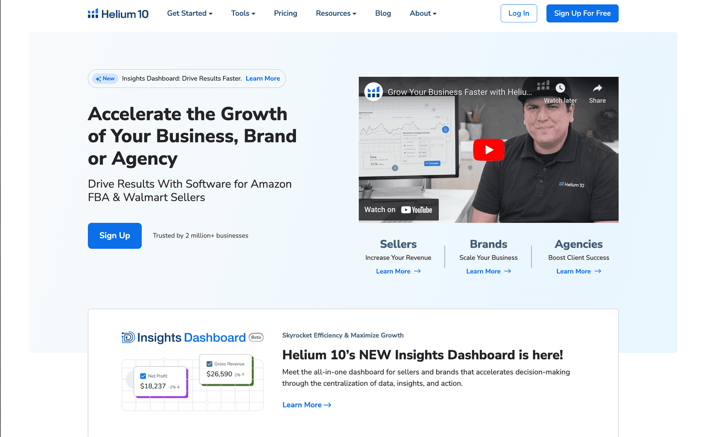Click the Log In button

pos(519,13)
